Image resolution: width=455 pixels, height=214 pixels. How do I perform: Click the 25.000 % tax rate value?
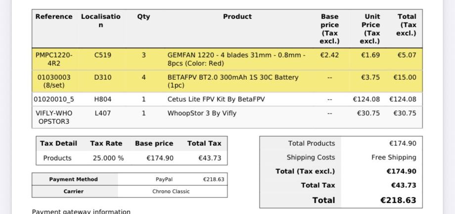[x=107, y=158]
